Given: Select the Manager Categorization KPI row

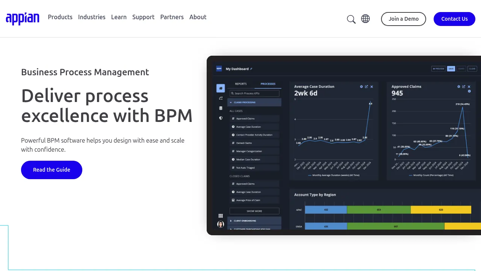Looking at the screenshot, I should (x=254, y=151).
